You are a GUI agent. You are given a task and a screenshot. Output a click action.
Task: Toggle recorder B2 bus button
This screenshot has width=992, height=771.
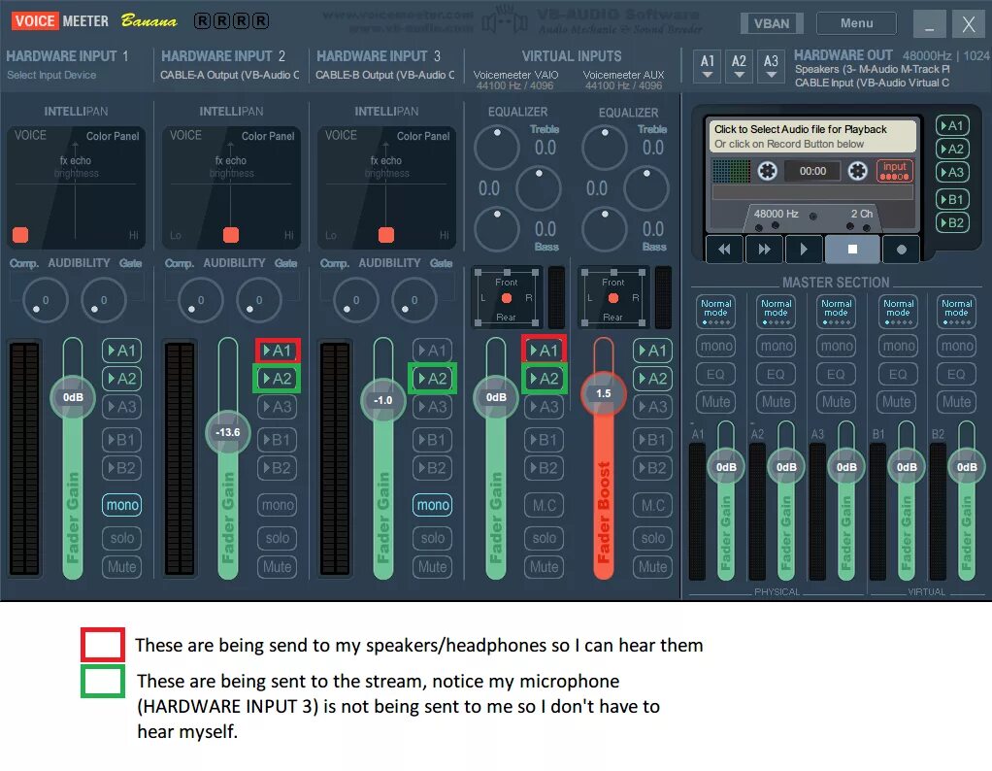coord(952,222)
